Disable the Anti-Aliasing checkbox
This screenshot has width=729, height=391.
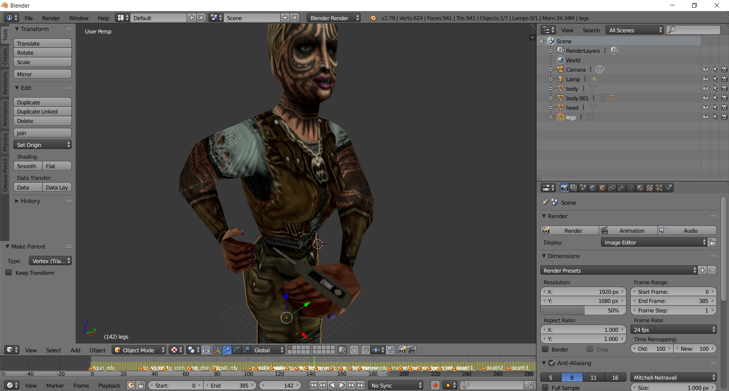[x=552, y=363]
